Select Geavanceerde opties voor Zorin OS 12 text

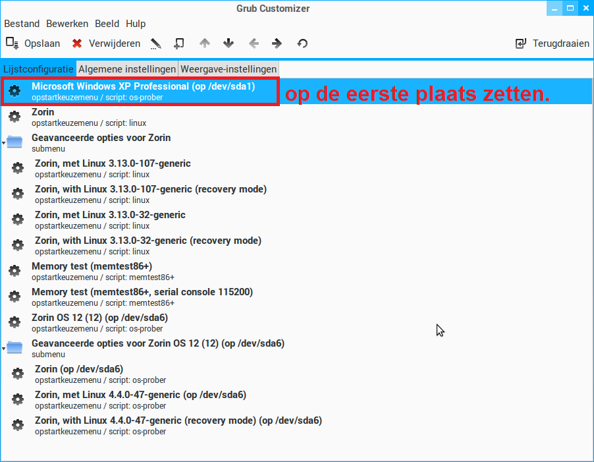[x=158, y=343]
